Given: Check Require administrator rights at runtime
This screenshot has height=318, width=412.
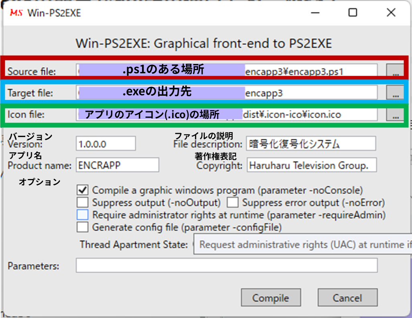Looking at the screenshot, I should pyautogui.click(x=83, y=215).
